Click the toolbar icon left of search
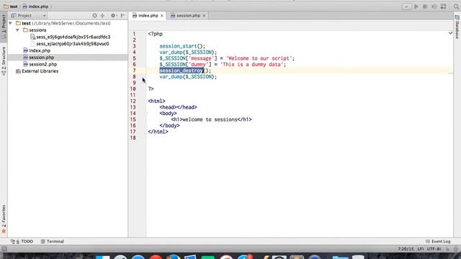Image resolution: width=461 pixels, height=259 pixels. tap(444, 6)
